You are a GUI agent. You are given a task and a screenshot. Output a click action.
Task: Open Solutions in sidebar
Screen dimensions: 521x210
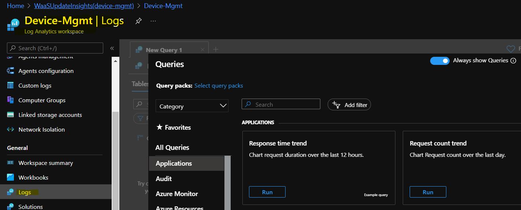(30, 207)
